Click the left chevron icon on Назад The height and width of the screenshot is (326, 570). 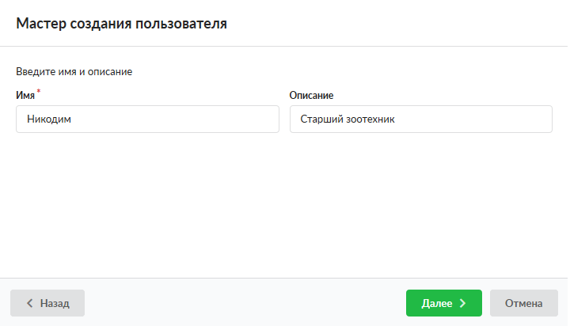(29, 303)
